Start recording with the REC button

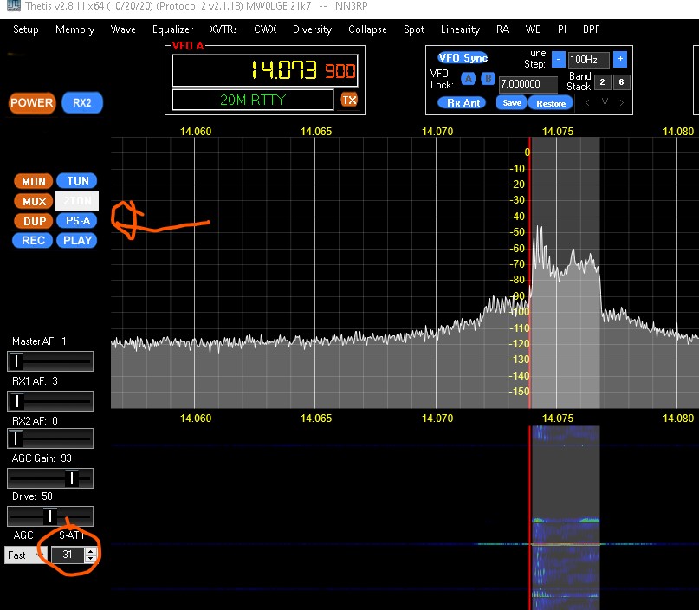pyautogui.click(x=33, y=241)
